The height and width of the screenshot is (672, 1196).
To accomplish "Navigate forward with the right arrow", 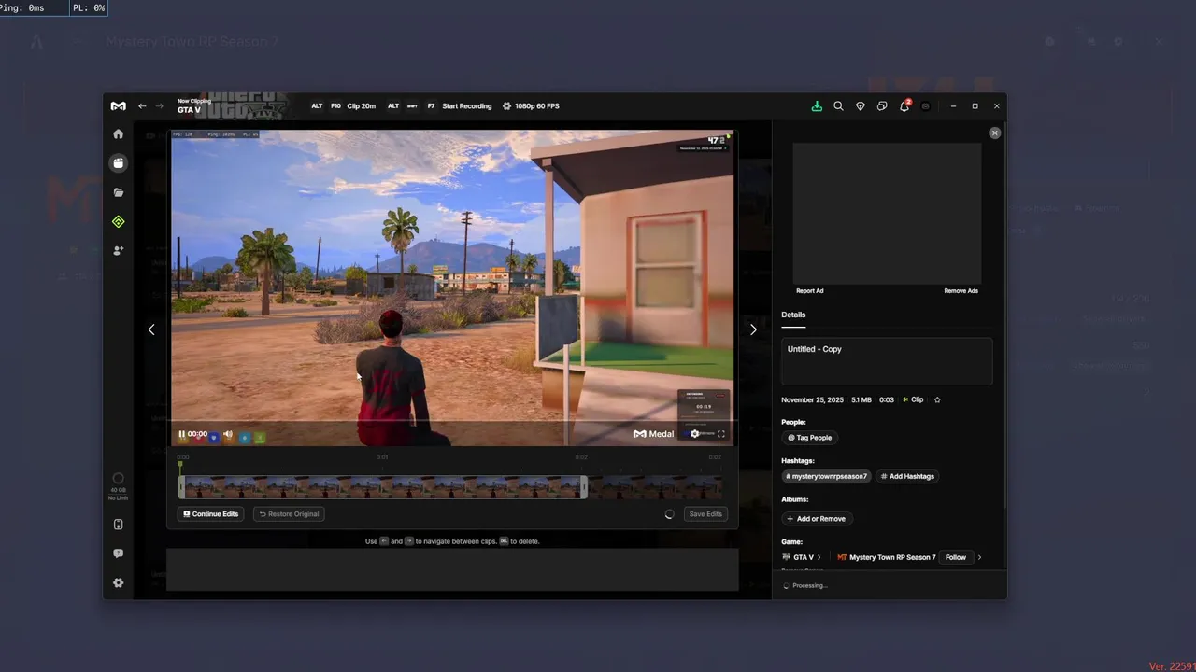I will point(160,106).
